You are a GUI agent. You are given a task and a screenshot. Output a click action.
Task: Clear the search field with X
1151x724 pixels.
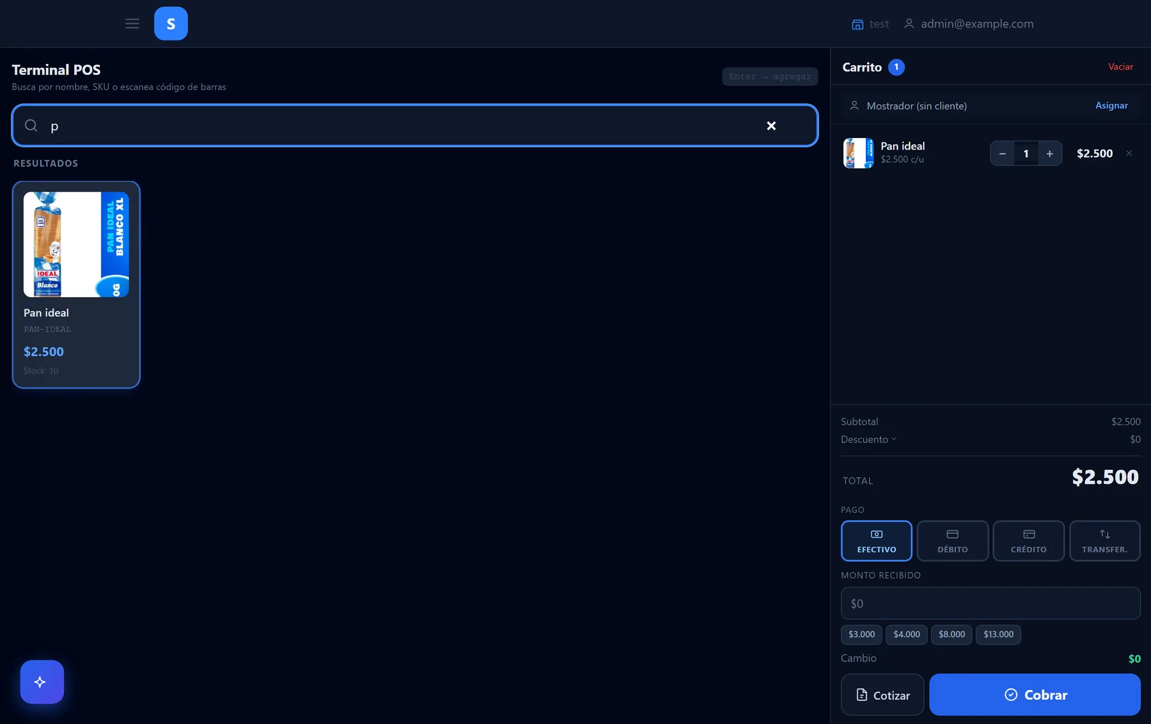point(771,126)
